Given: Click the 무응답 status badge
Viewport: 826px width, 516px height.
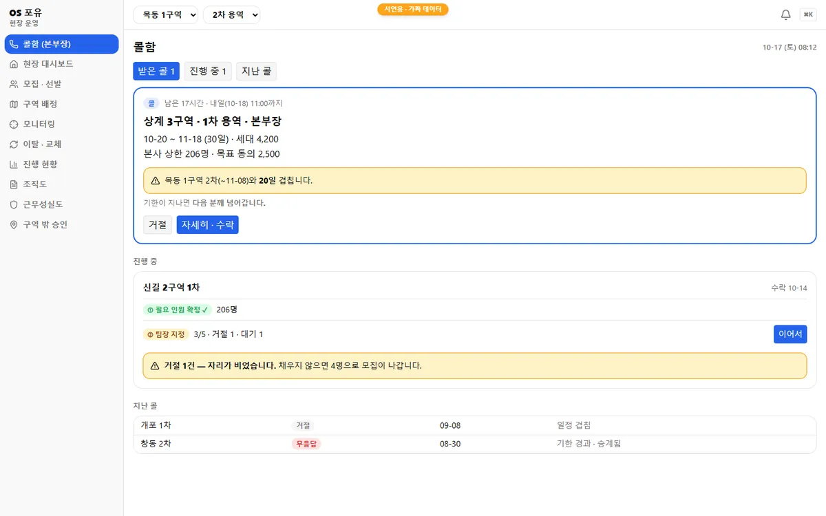Looking at the screenshot, I should point(306,444).
